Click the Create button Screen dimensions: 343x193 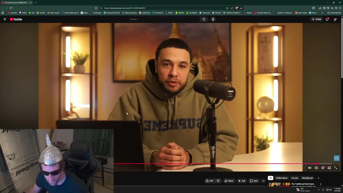(316, 19)
